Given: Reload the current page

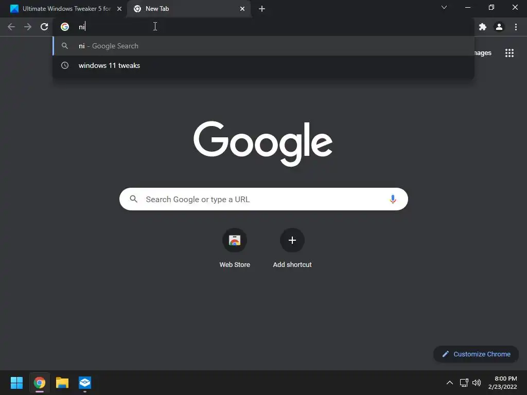Looking at the screenshot, I should (44, 27).
